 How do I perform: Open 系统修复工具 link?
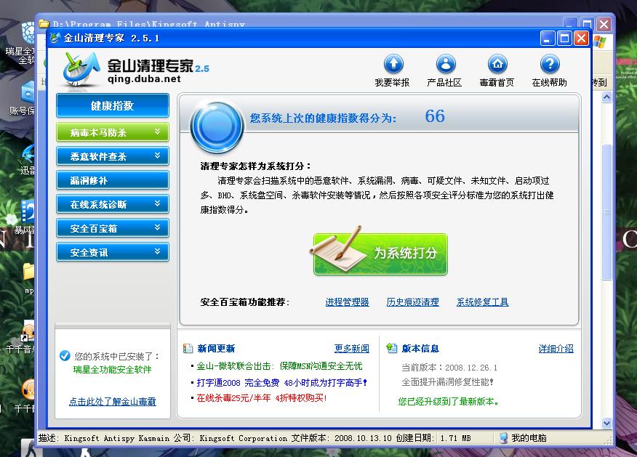point(482,302)
